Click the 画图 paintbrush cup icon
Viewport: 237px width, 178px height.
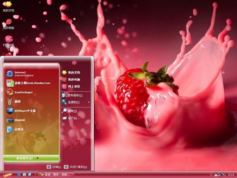pos(10,101)
